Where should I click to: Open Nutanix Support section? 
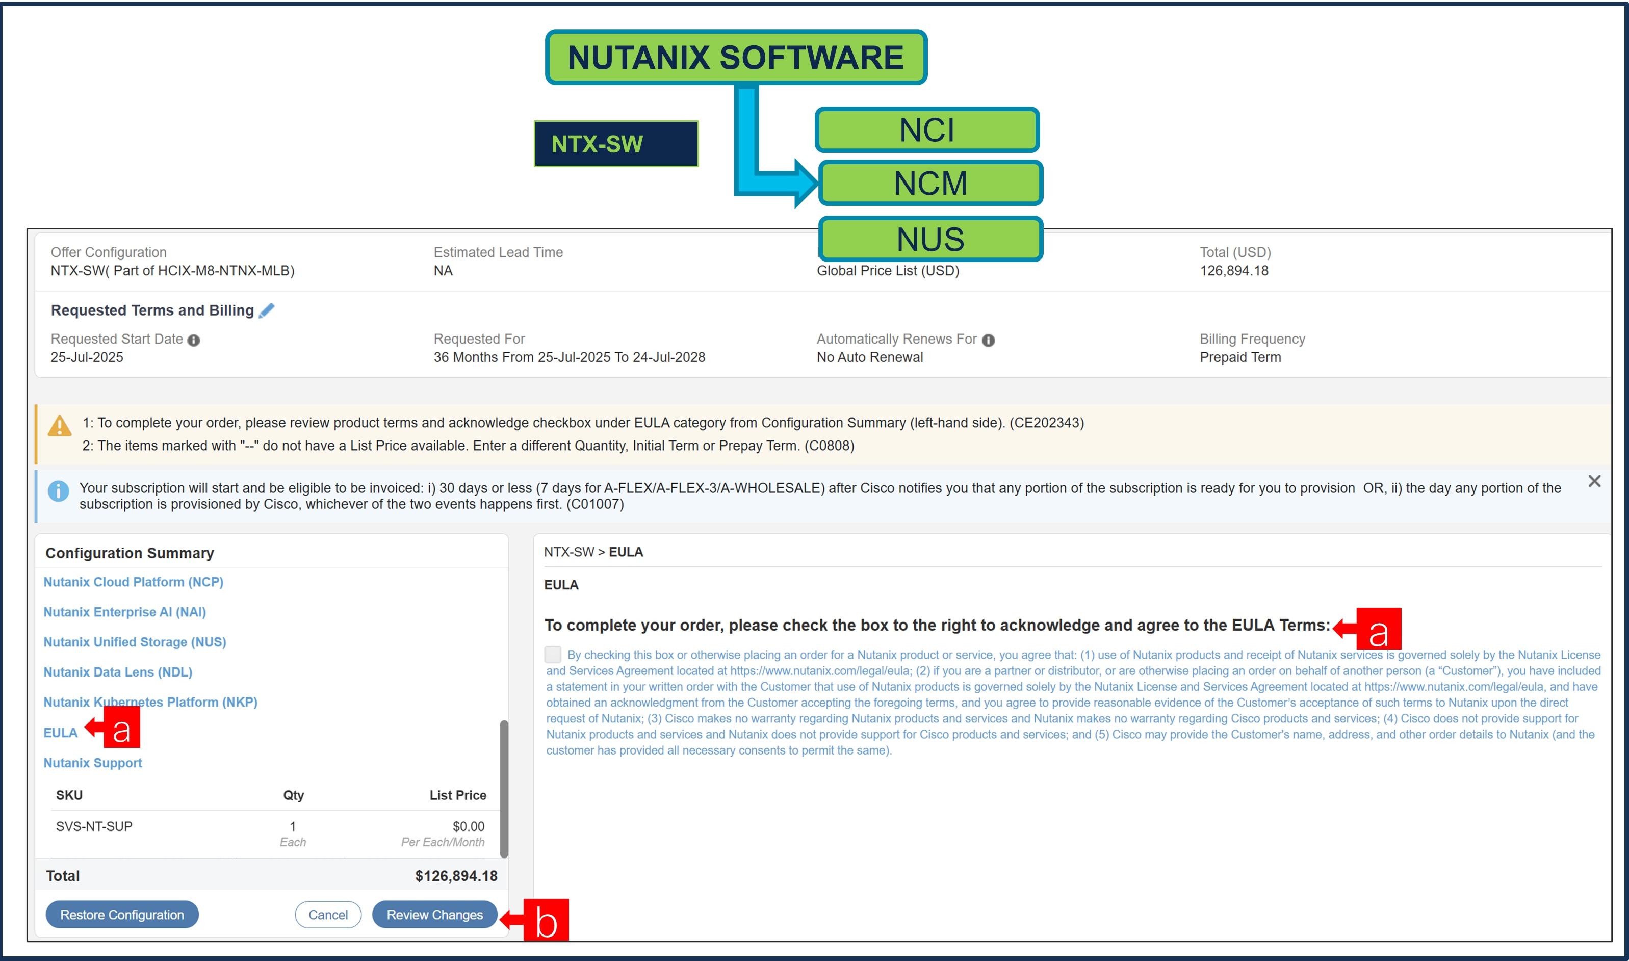pos(93,763)
